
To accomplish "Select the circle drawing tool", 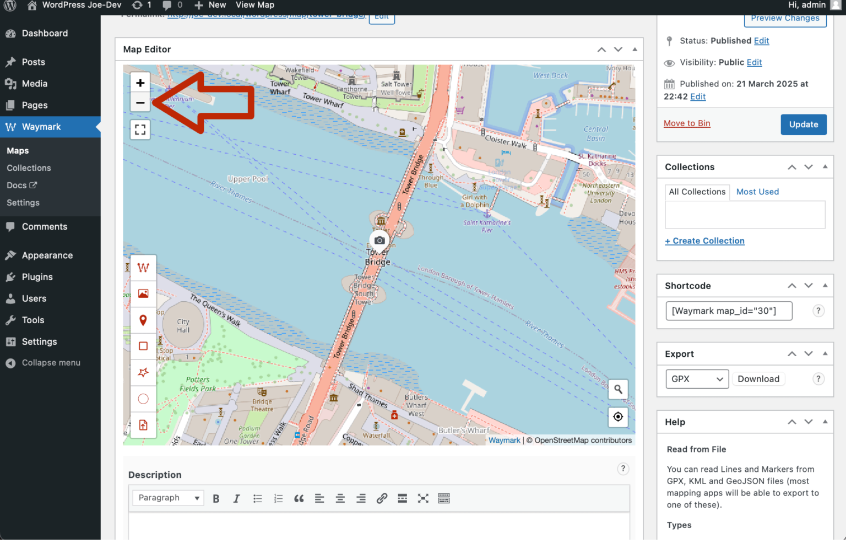I will tap(143, 399).
